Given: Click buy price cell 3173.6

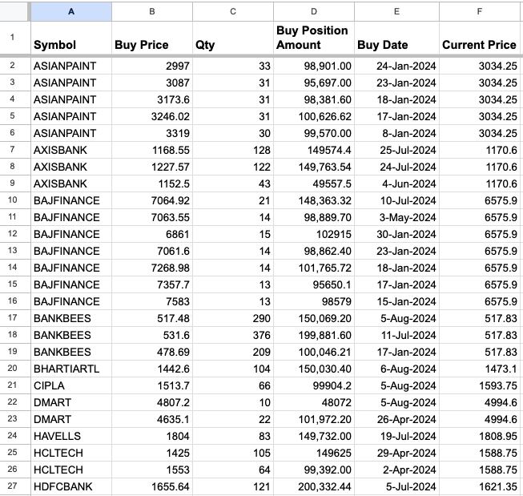Looking at the screenshot, I should click(152, 99).
